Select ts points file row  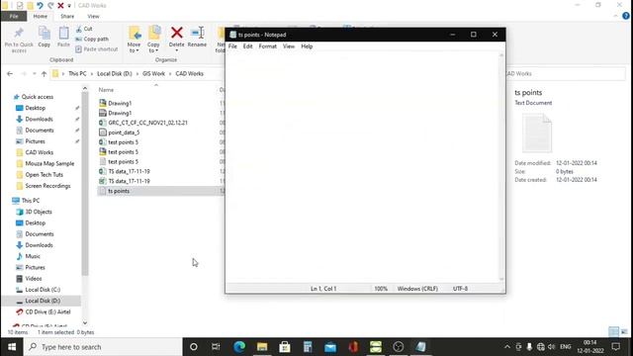point(160,191)
